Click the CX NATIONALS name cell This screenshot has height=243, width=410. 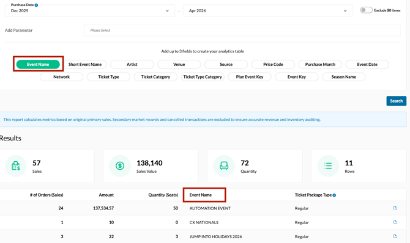(204, 222)
